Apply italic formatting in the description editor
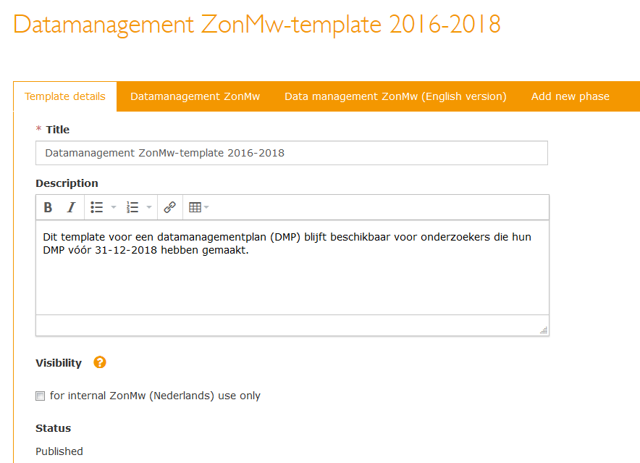The image size is (640, 463). [70, 207]
